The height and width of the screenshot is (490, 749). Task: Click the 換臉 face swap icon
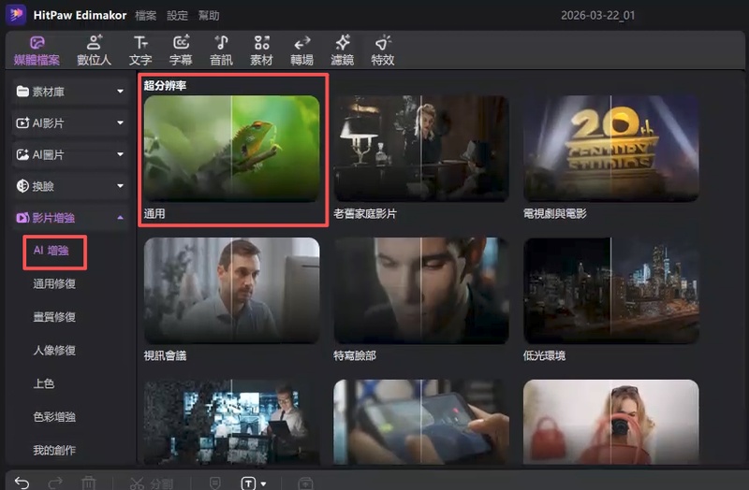tap(22, 186)
